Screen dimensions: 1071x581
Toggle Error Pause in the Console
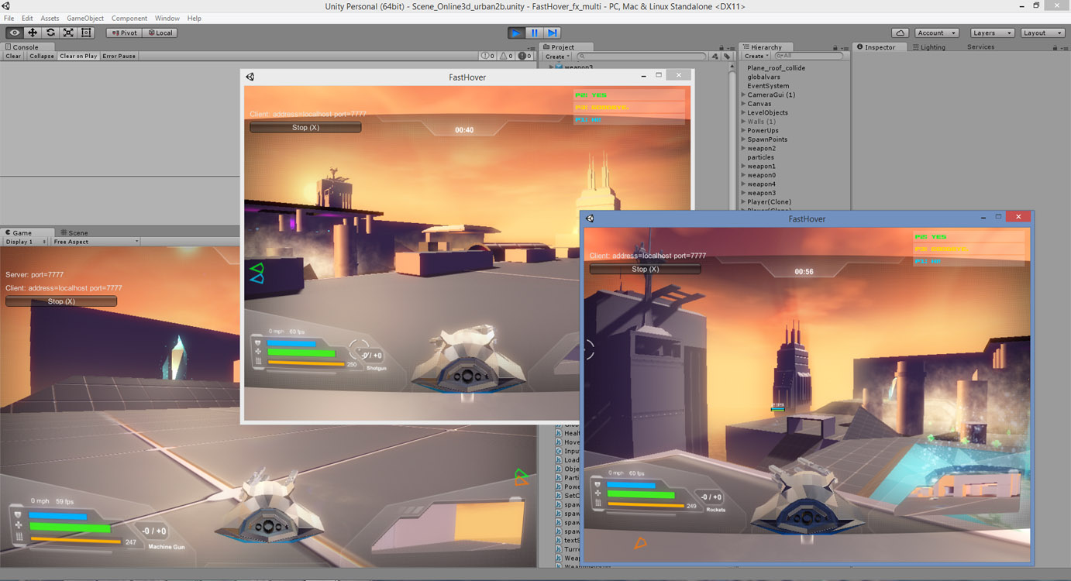point(119,56)
